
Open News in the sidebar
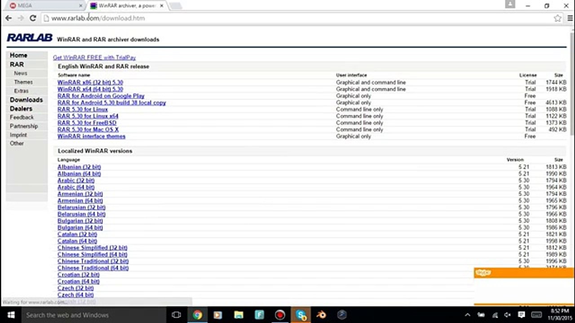(21, 73)
